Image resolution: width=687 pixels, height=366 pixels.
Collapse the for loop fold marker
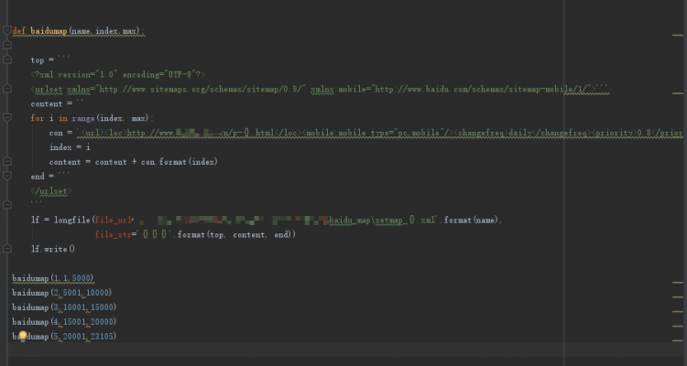point(6,118)
